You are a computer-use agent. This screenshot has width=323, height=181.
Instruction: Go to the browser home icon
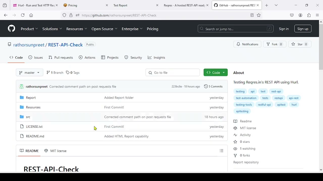31,15
